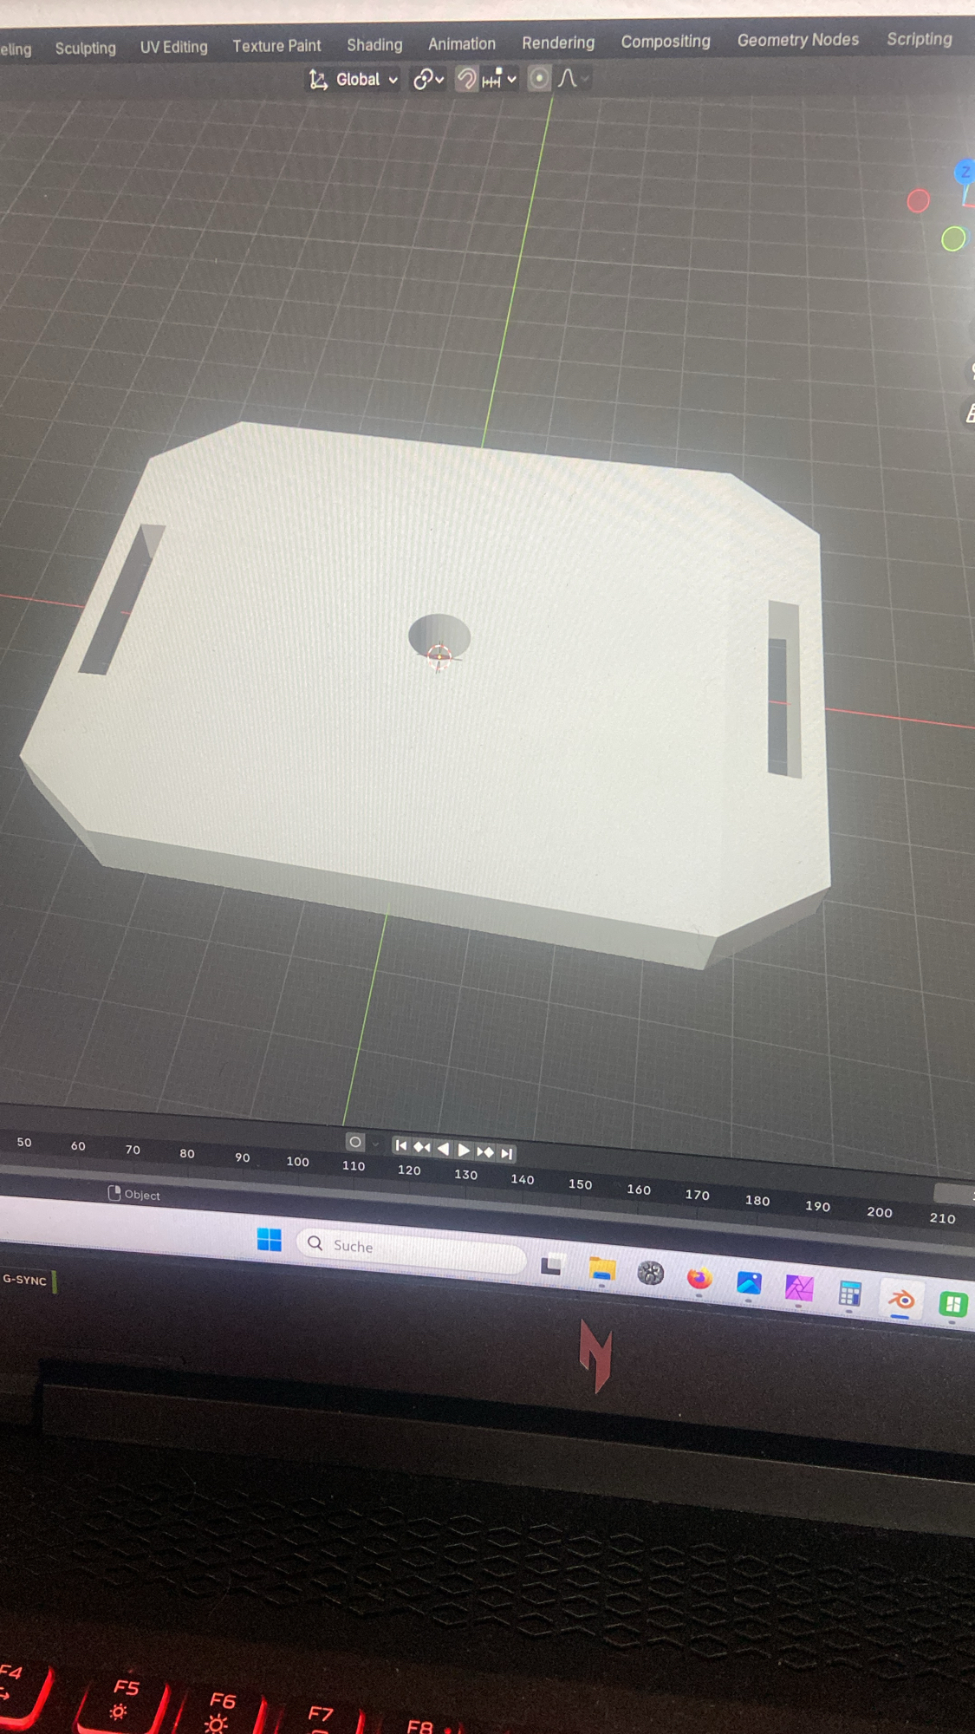Switch to the Shading workspace tab
This screenshot has width=975, height=1734.
pyautogui.click(x=374, y=45)
